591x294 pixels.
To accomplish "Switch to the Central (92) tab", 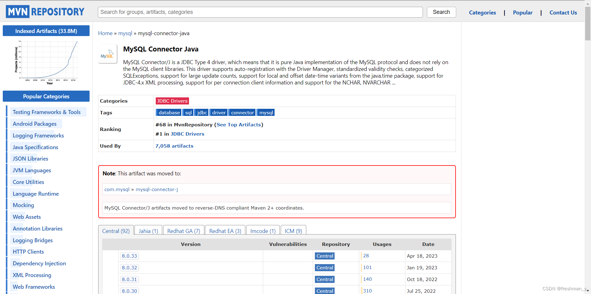I will coord(116,231).
